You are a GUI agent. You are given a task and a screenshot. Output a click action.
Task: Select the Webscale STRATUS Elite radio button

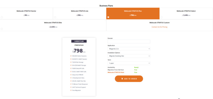(x=2, y=29)
